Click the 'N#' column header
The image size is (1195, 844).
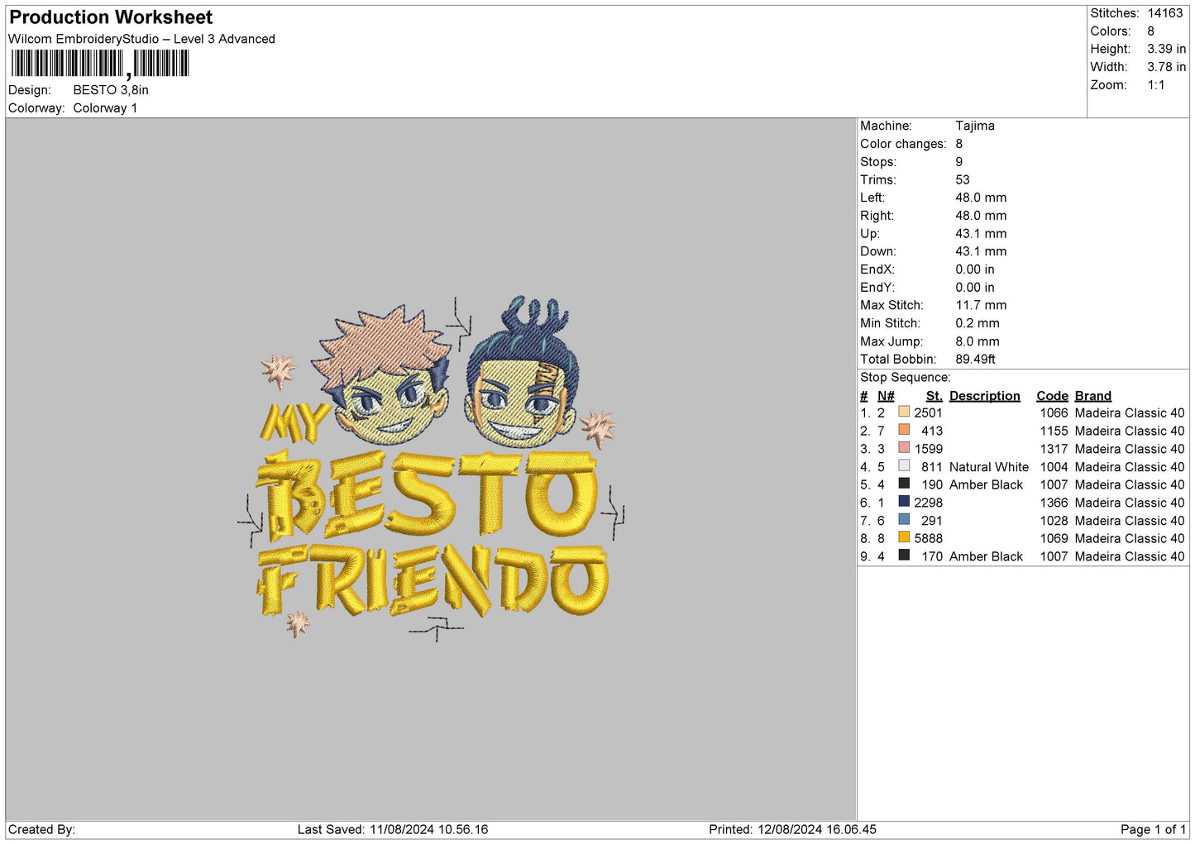886,396
